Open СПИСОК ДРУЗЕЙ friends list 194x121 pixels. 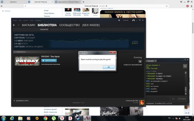132,101
